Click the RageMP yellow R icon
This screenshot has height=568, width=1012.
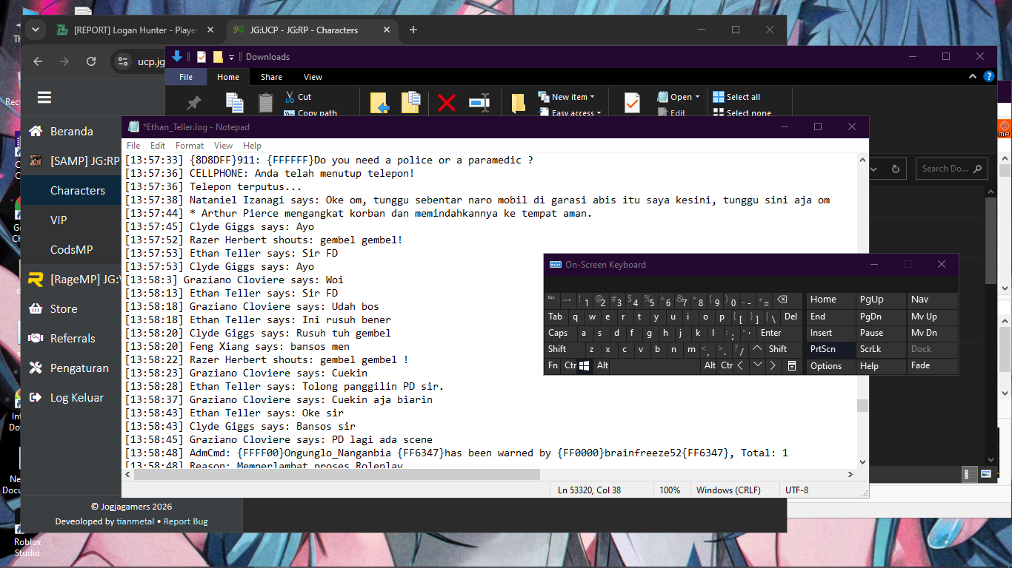35,279
